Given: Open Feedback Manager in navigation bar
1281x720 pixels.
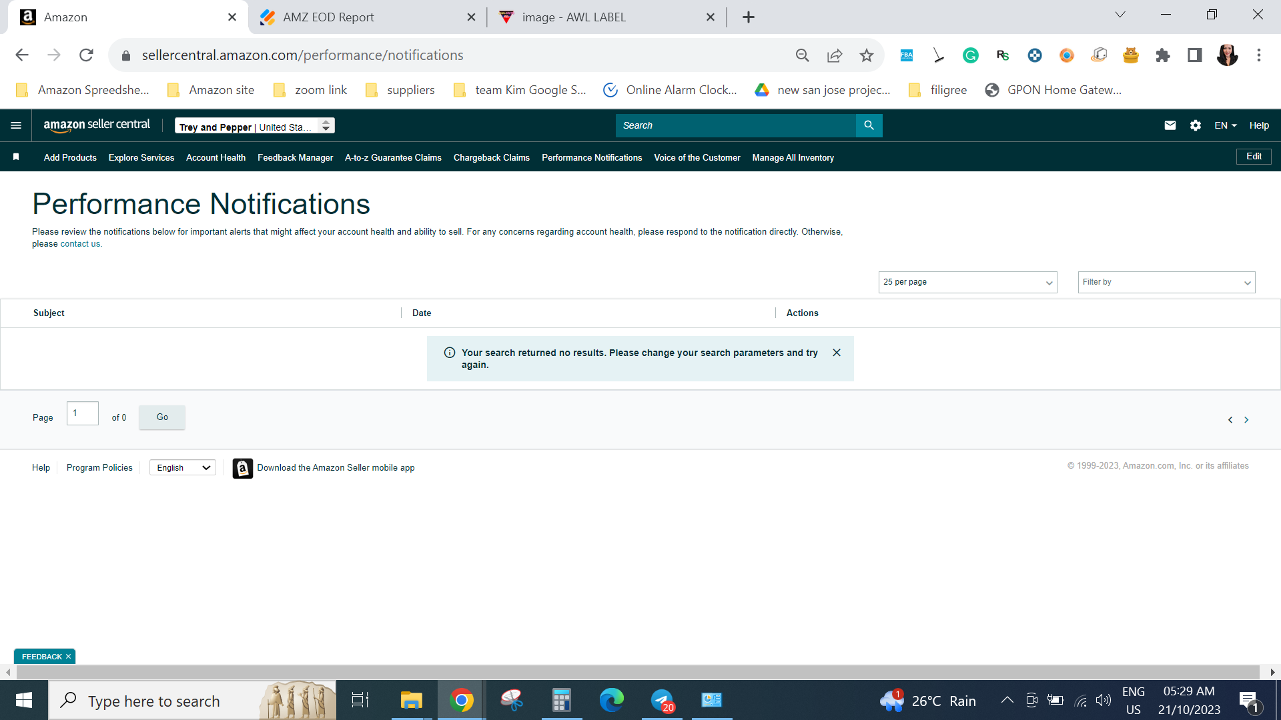Looking at the screenshot, I should pyautogui.click(x=295, y=158).
